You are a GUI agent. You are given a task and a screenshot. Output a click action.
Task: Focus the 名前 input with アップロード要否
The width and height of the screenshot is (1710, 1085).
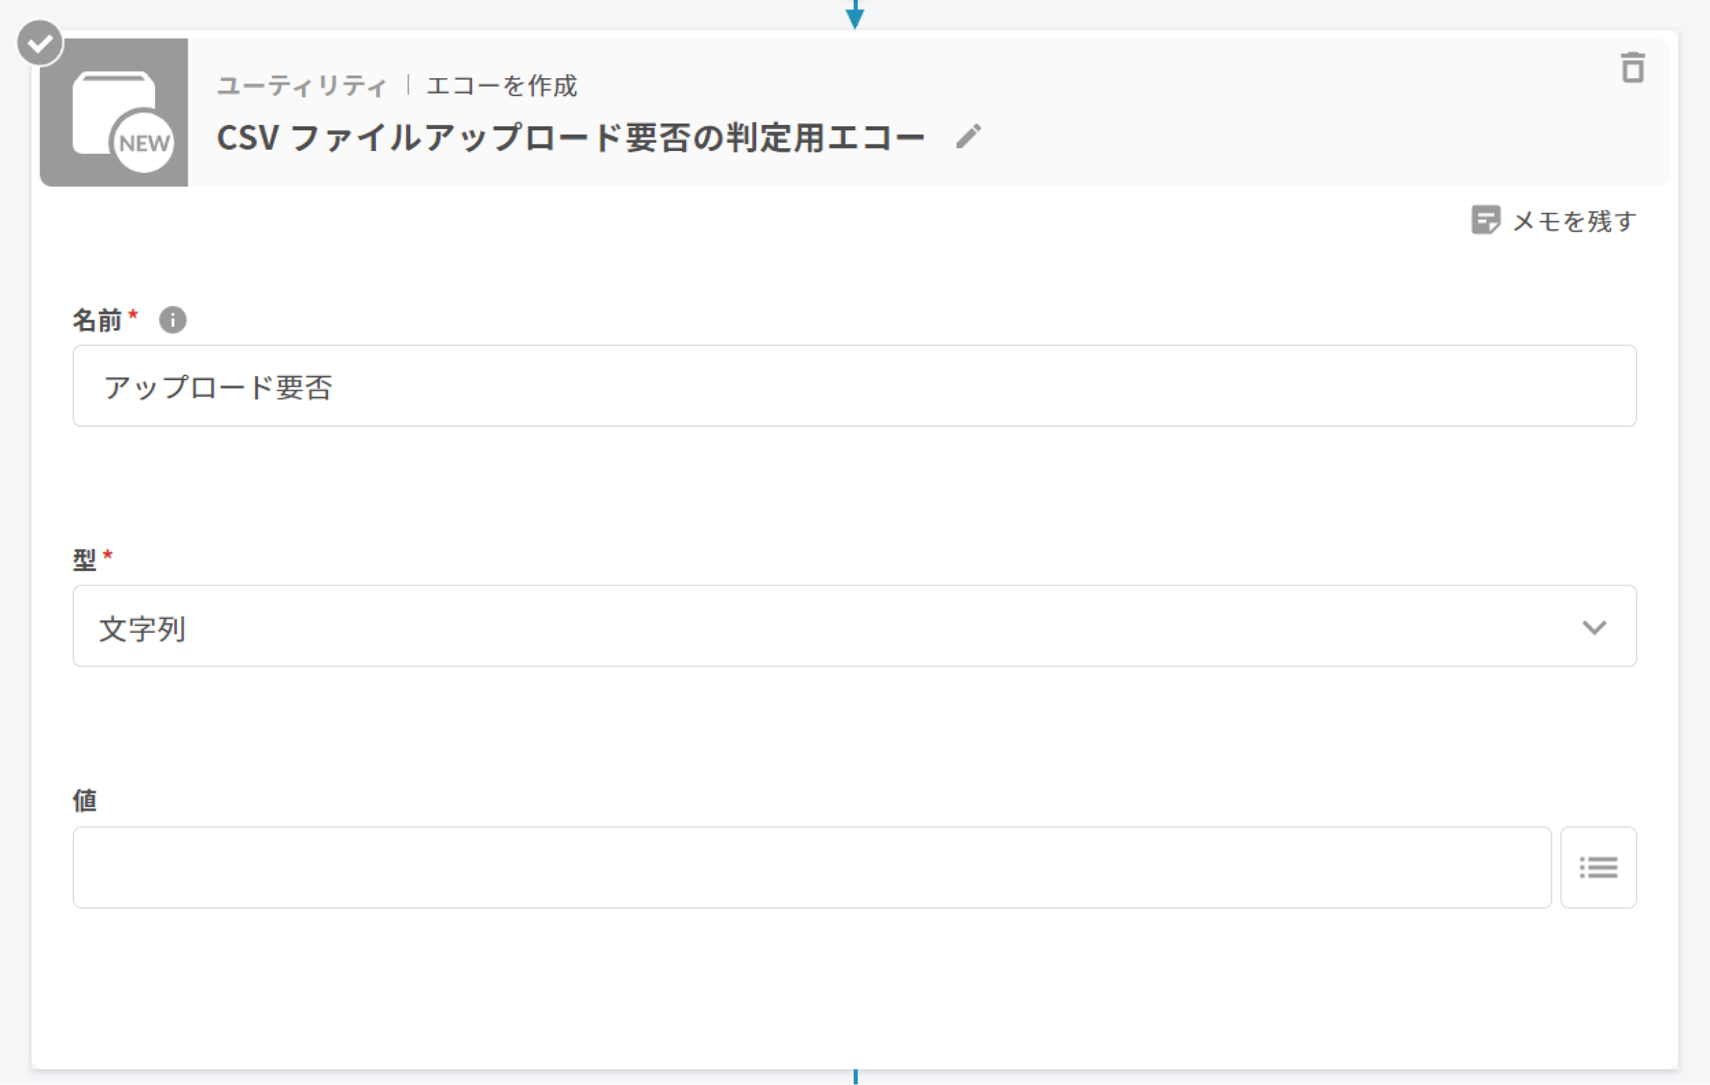tap(854, 386)
